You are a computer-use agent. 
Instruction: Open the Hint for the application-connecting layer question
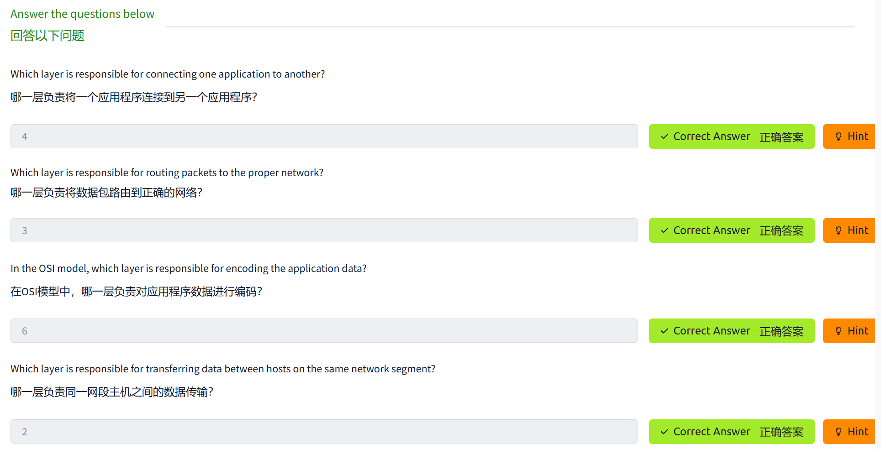click(x=852, y=136)
